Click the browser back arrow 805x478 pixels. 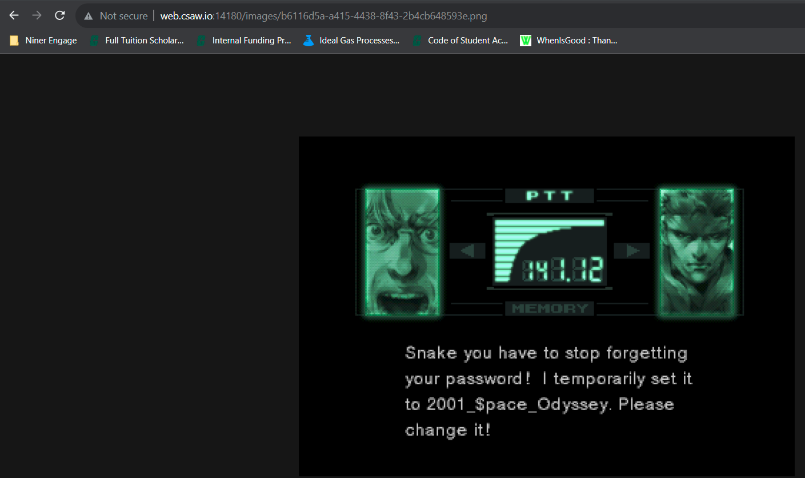point(14,15)
